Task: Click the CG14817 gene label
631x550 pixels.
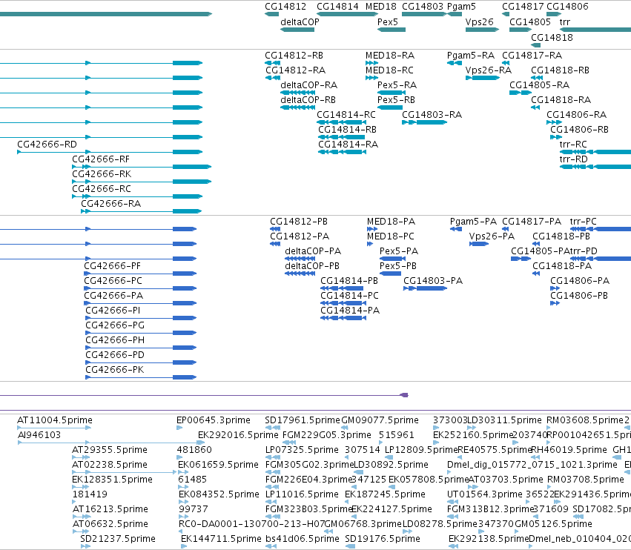Action: [523, 7]
